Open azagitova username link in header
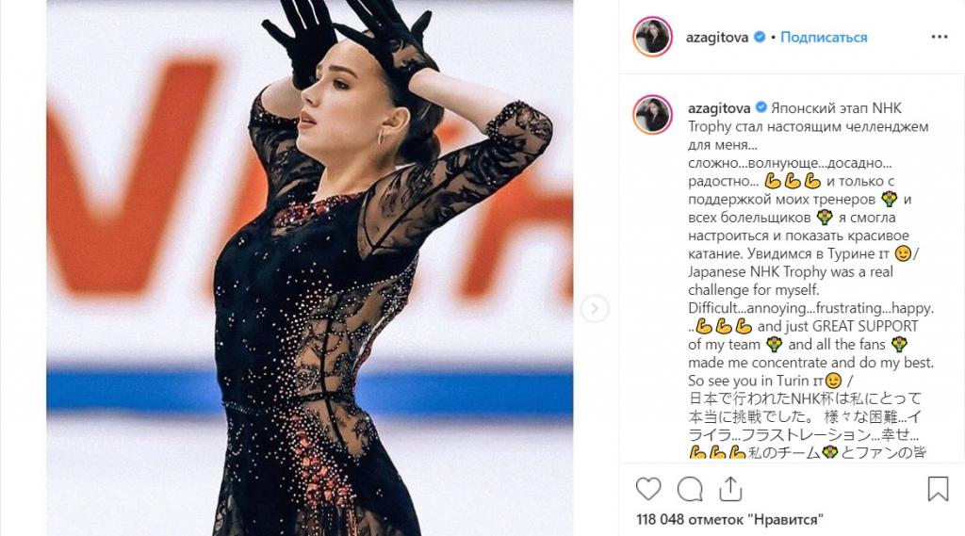The width and height of the screenshot is (965, 536). [717, 37]
